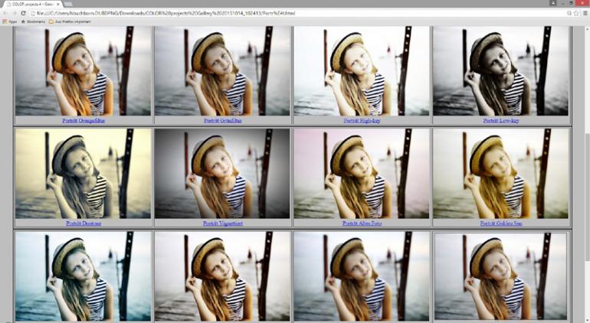Bookmark this page with star icon
Image resolution: width=590 pixels, height=323 pixels.
(576, 13)
